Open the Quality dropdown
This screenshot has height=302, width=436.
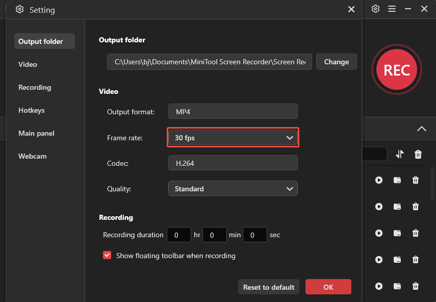[x=233, y=188]
